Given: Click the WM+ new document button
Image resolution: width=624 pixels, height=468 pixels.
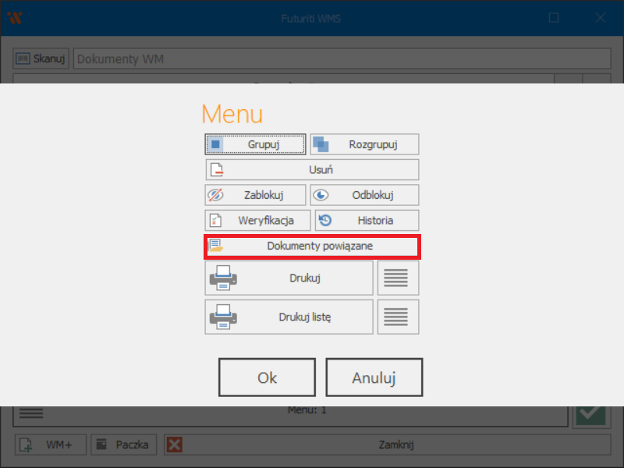Looking at the screenshot, I should tap(50, 445).
